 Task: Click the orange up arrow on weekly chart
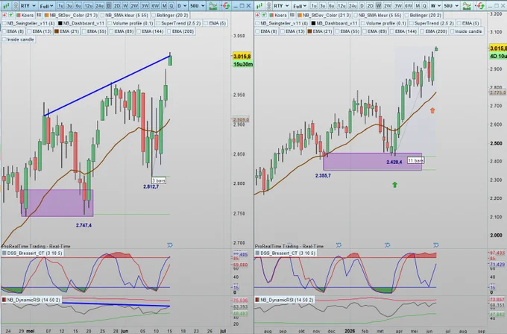[x=432, y=110]
